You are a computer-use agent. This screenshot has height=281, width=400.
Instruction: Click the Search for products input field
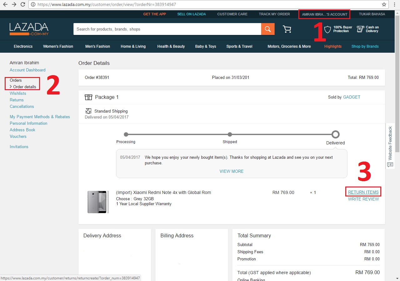click(x=167, y=29)
